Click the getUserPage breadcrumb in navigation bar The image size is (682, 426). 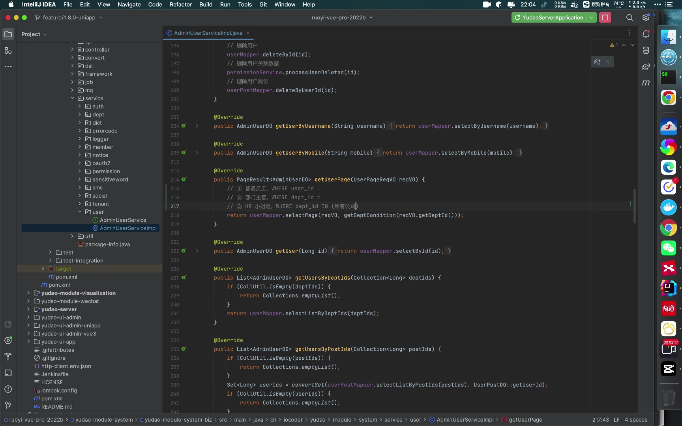pos(525,420)
